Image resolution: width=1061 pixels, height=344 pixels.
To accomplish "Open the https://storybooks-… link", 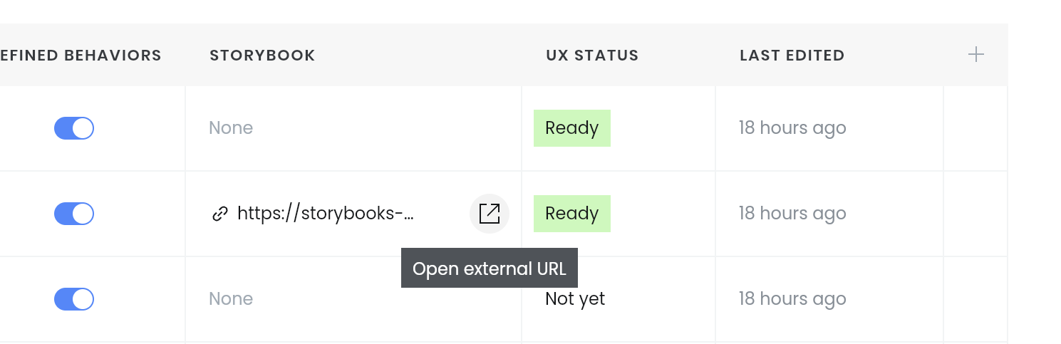I will point(326,213).
